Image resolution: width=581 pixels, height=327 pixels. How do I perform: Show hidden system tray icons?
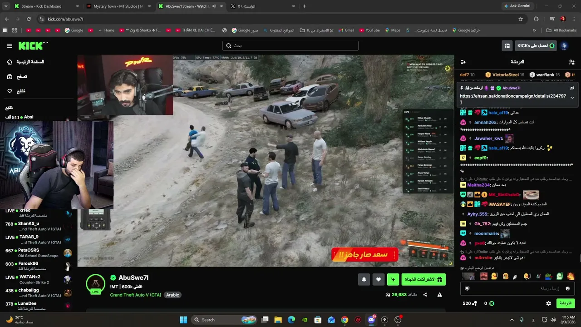pos(512,320)
